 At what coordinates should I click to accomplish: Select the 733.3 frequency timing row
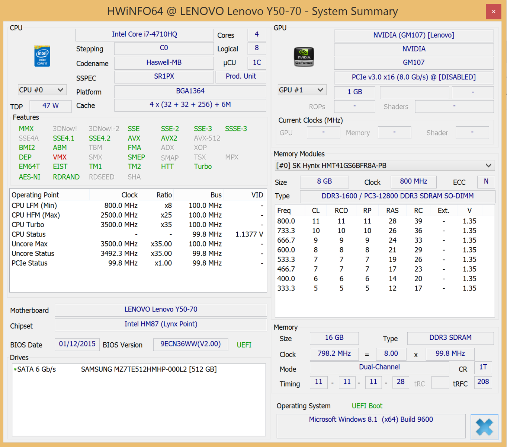(x=385, y=231)
